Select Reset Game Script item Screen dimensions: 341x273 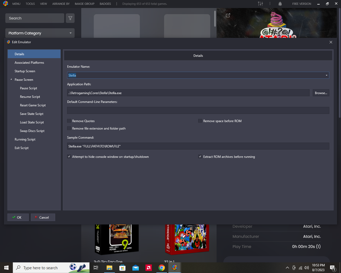[34, 105]
